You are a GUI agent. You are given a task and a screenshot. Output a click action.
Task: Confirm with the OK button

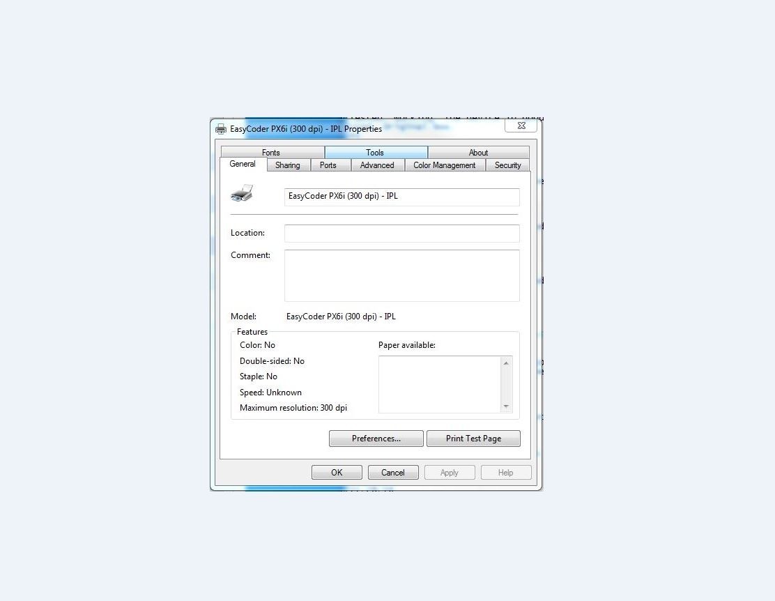pyautogui.click(x=337, y=473)
